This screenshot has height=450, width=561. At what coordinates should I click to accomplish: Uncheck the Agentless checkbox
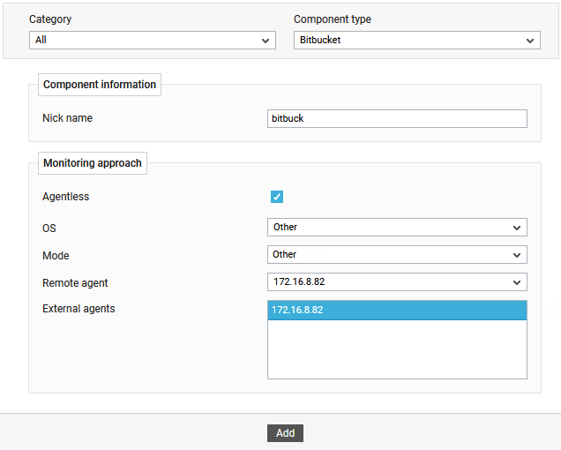click(277, 197)
